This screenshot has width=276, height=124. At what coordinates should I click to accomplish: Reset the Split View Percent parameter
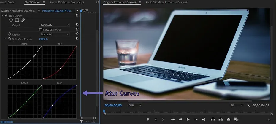(77, 38)
